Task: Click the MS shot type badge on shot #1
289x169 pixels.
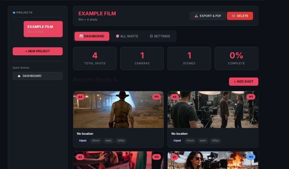Action: pyautogui.click(x=251, y=157)
